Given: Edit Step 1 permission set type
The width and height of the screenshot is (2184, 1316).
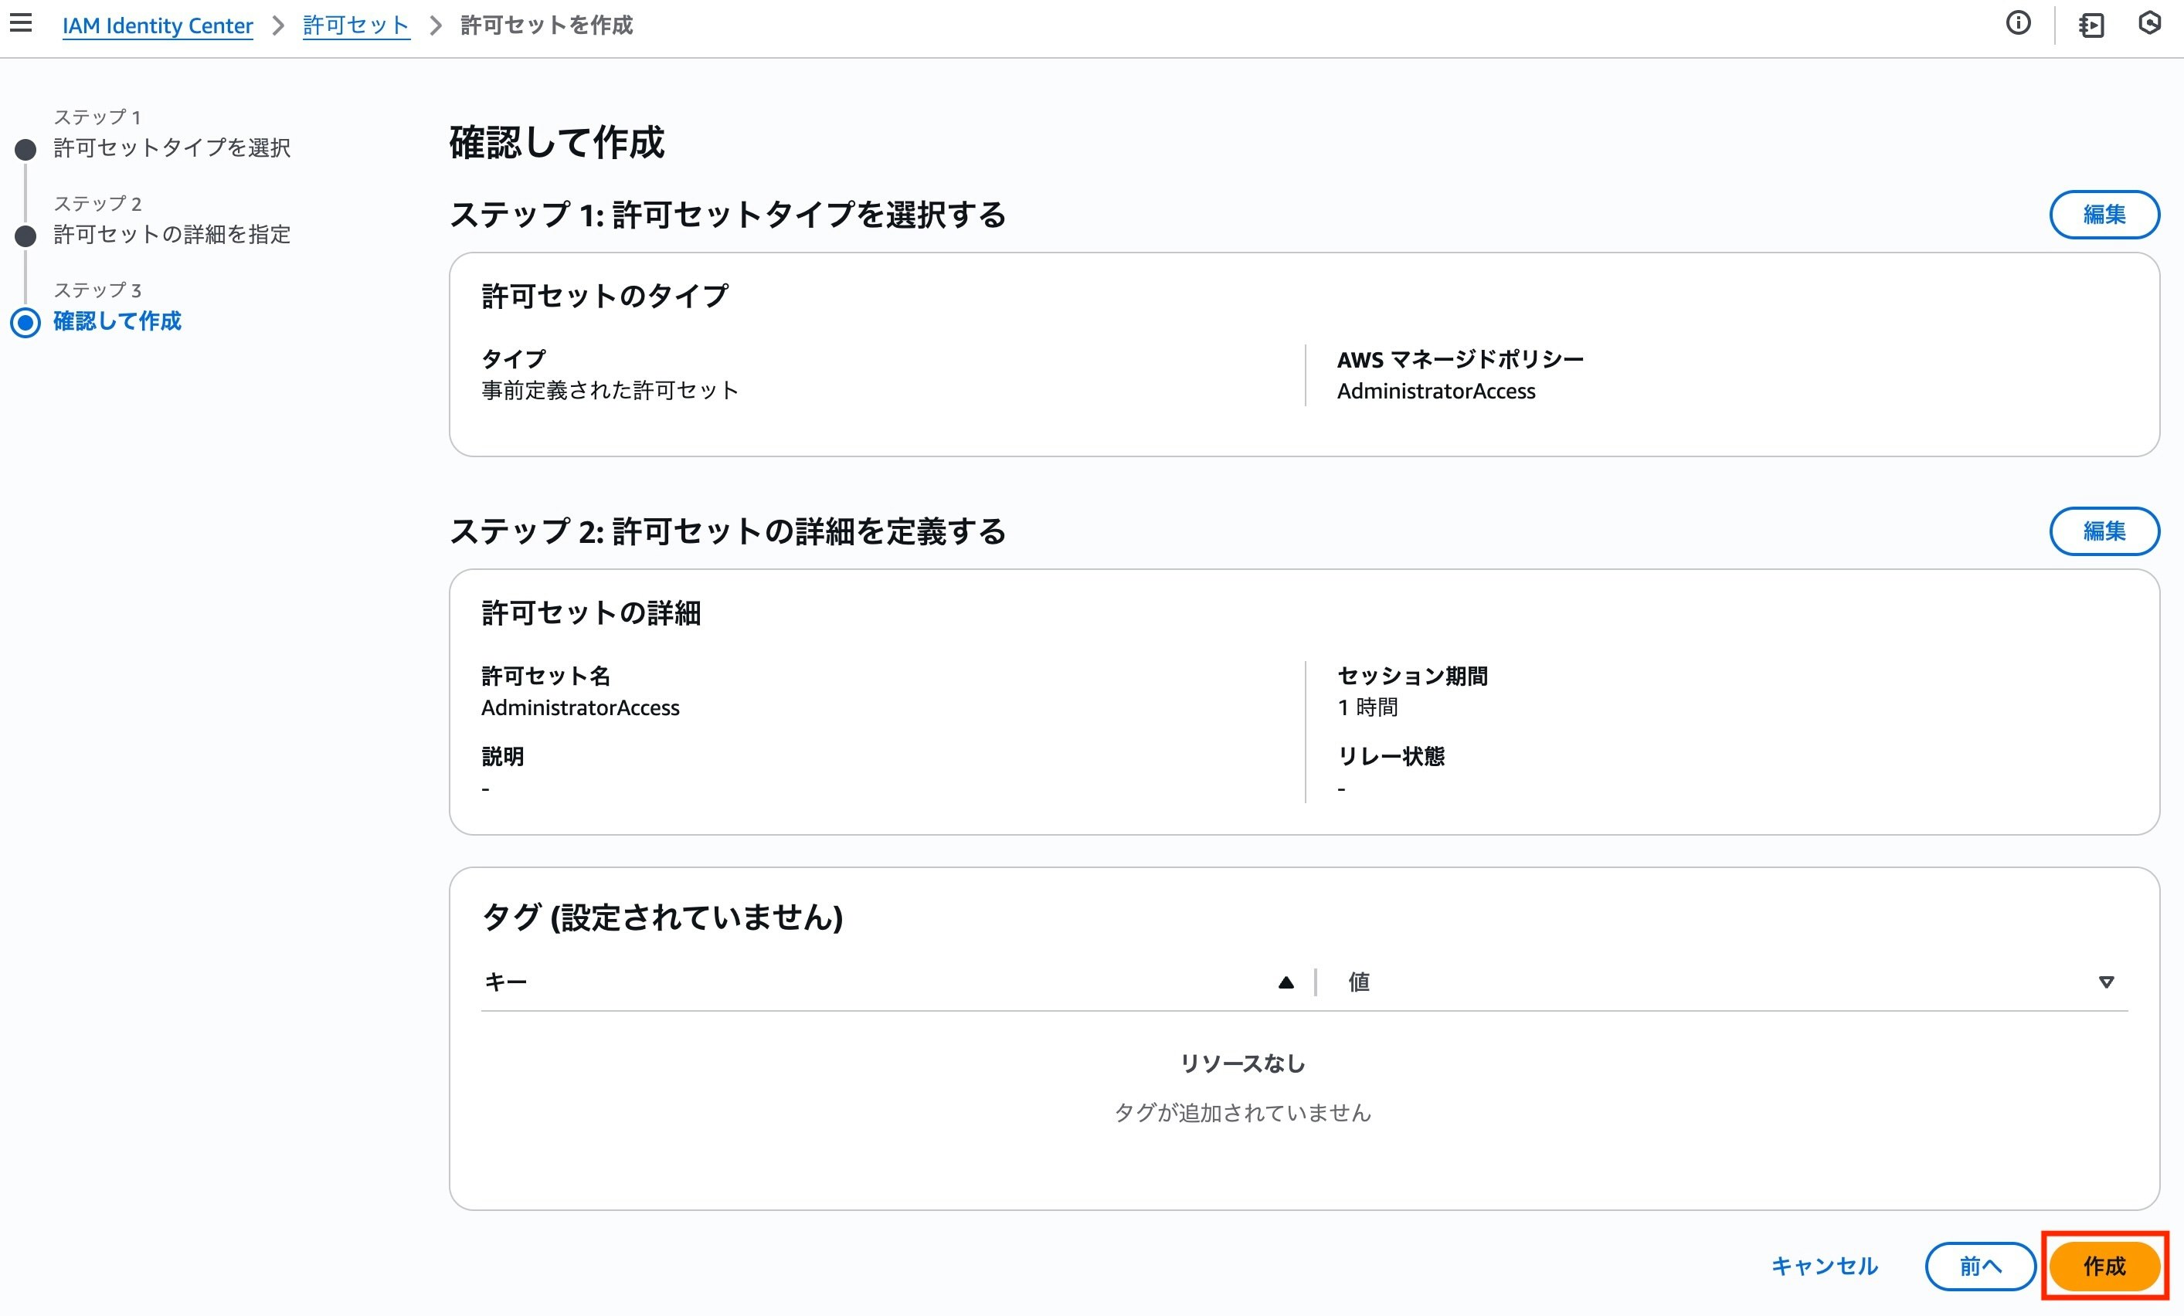Looking at the screenshot, I should coord(2104,215).
